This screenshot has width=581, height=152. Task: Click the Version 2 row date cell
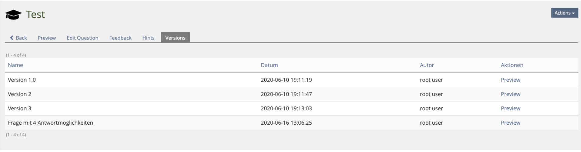[x=286, y=94]
